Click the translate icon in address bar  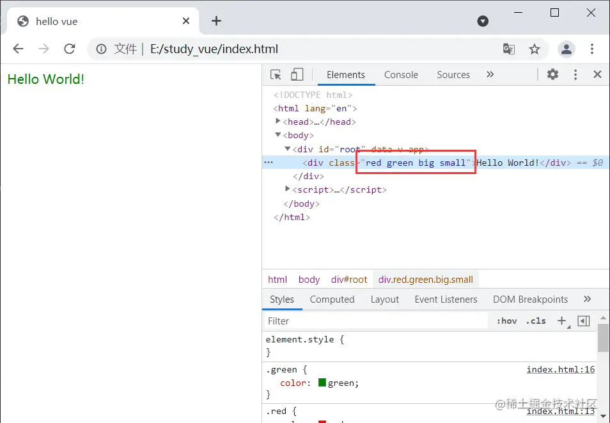click(x=508, y=49)
